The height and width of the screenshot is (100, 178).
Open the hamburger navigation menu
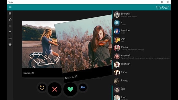coord(10,7)
